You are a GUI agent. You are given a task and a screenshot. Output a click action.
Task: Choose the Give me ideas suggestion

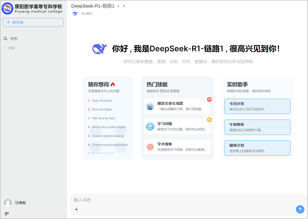[101, 109]
